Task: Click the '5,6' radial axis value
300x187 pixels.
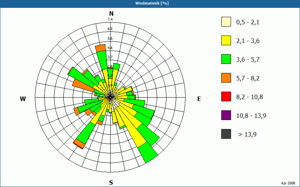Action: [110, 39]
